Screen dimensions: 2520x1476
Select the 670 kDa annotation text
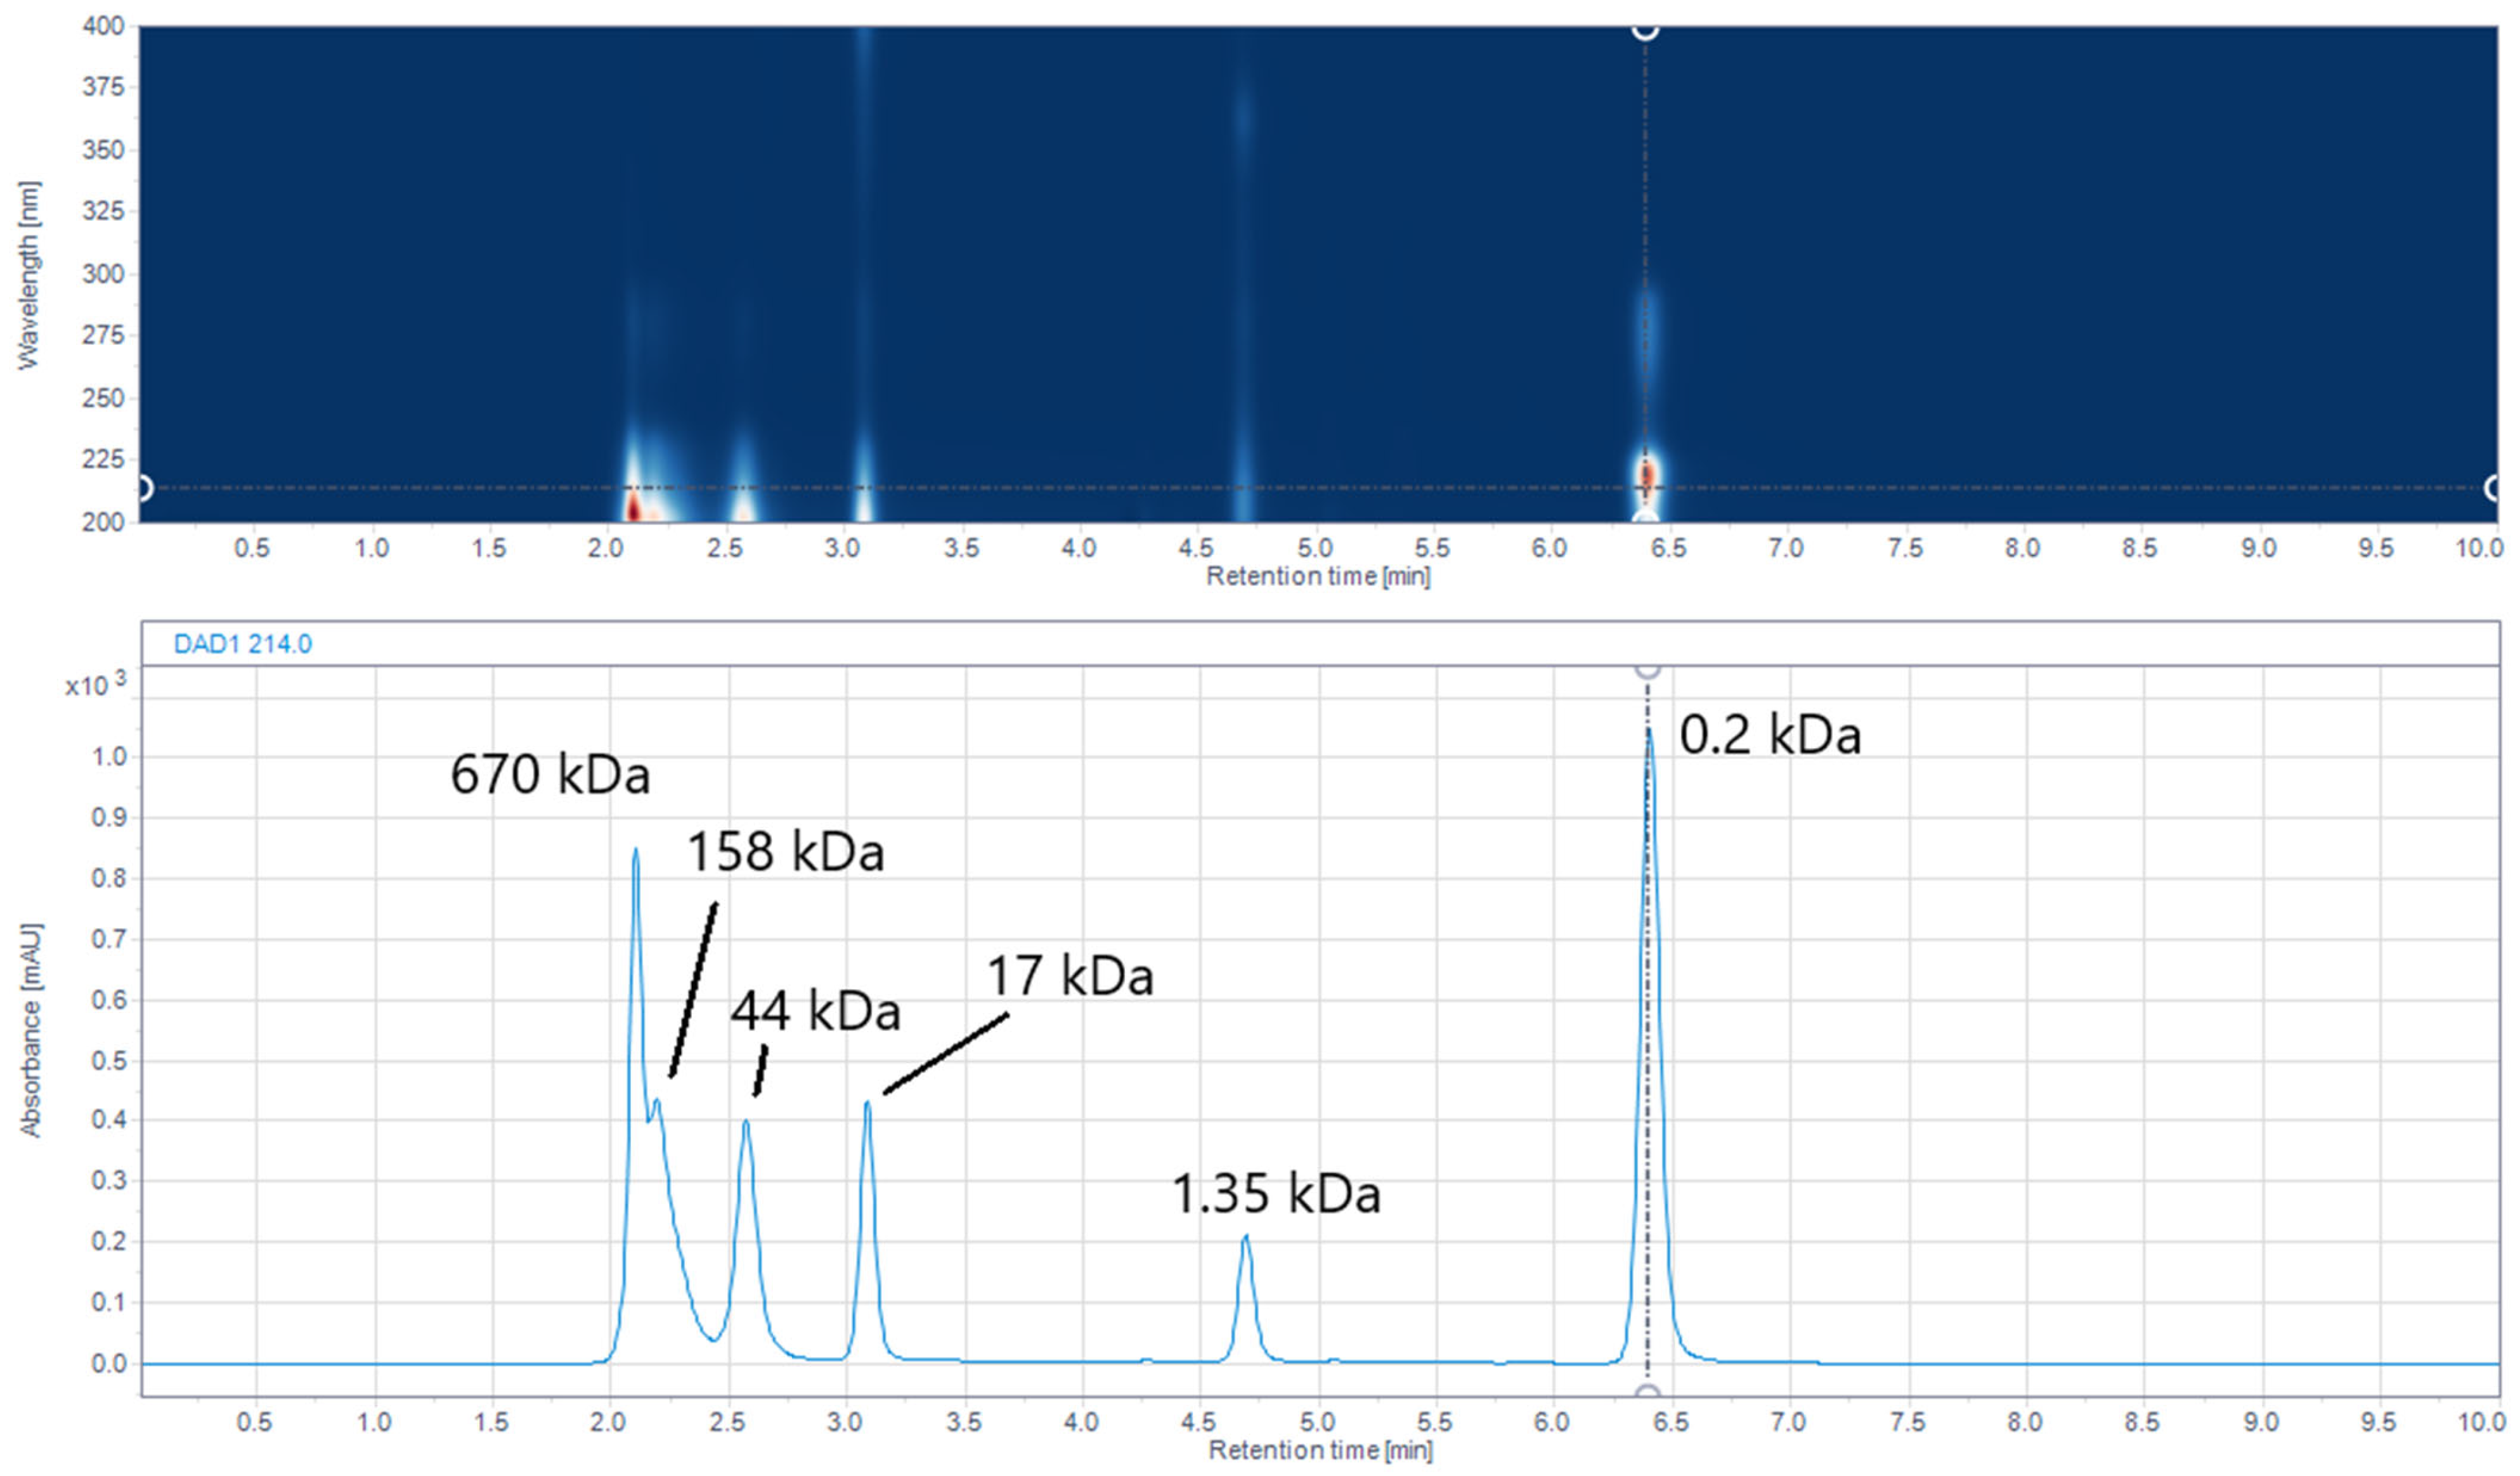pyautogui.click(x=550, y=774)
